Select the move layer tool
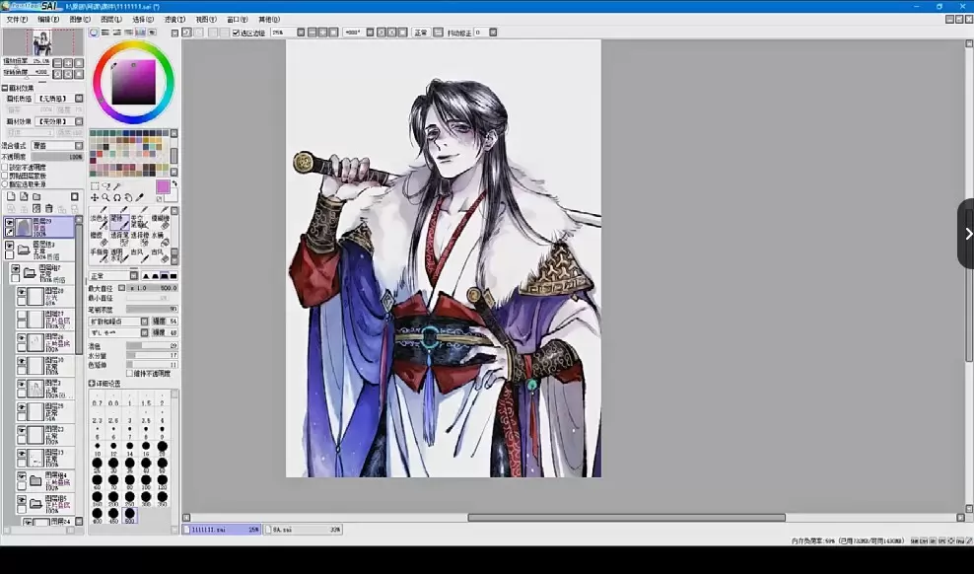Image resolution: width=974 pixels, height=574 pixels. coord(95,198)
